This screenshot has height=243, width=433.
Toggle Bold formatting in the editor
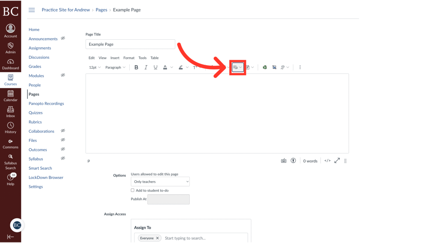coord(136,67)
